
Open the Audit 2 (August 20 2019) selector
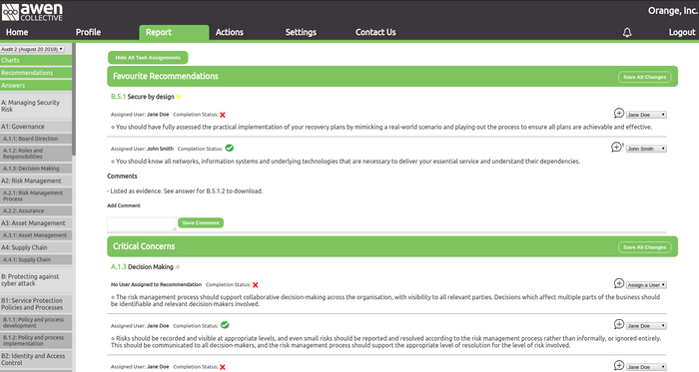click(x=32, y=49)
